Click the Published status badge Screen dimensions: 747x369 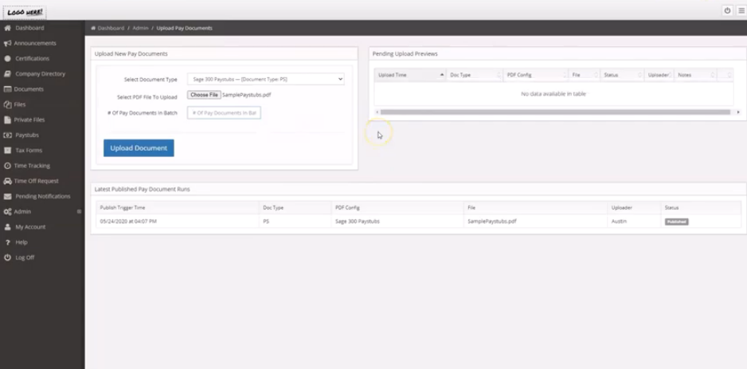pyautogui.click(x=676, y=222)
